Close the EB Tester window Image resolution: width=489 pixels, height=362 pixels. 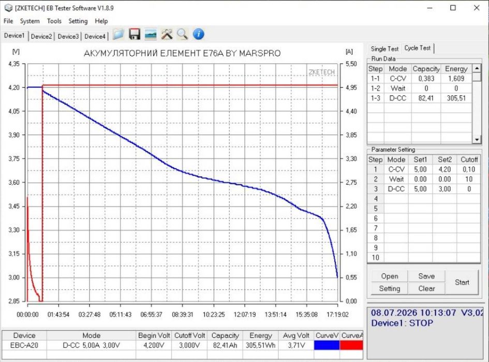point(477,8)
